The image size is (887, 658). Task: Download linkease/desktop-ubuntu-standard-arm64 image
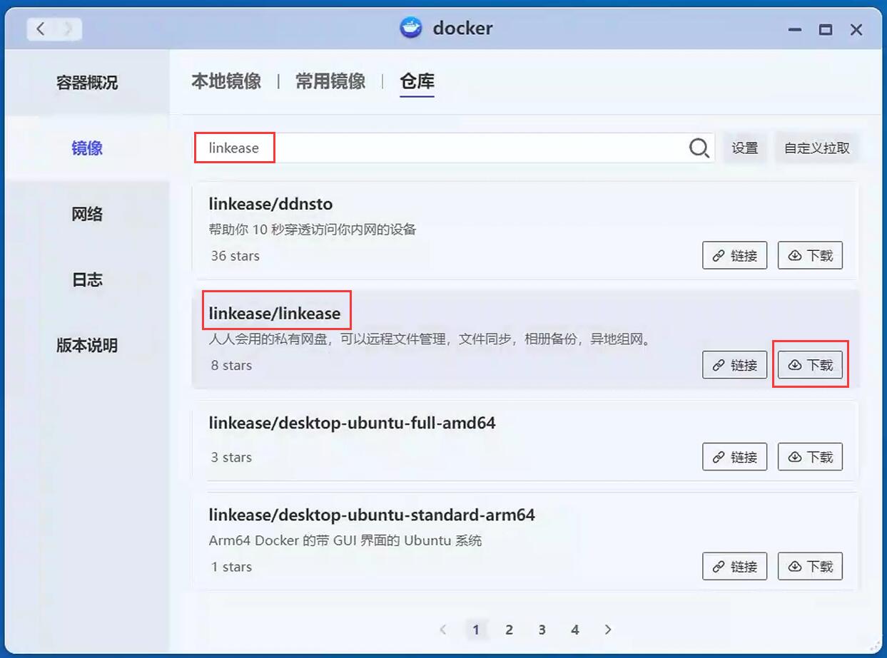click(810, 567)
